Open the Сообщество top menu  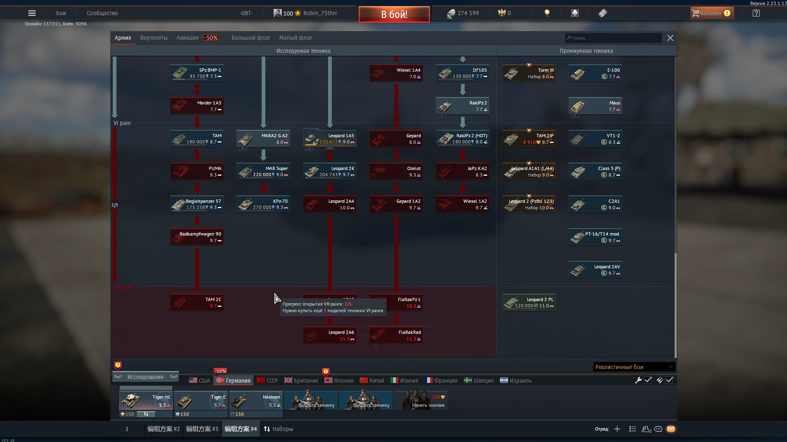click(x=103, y=13)
